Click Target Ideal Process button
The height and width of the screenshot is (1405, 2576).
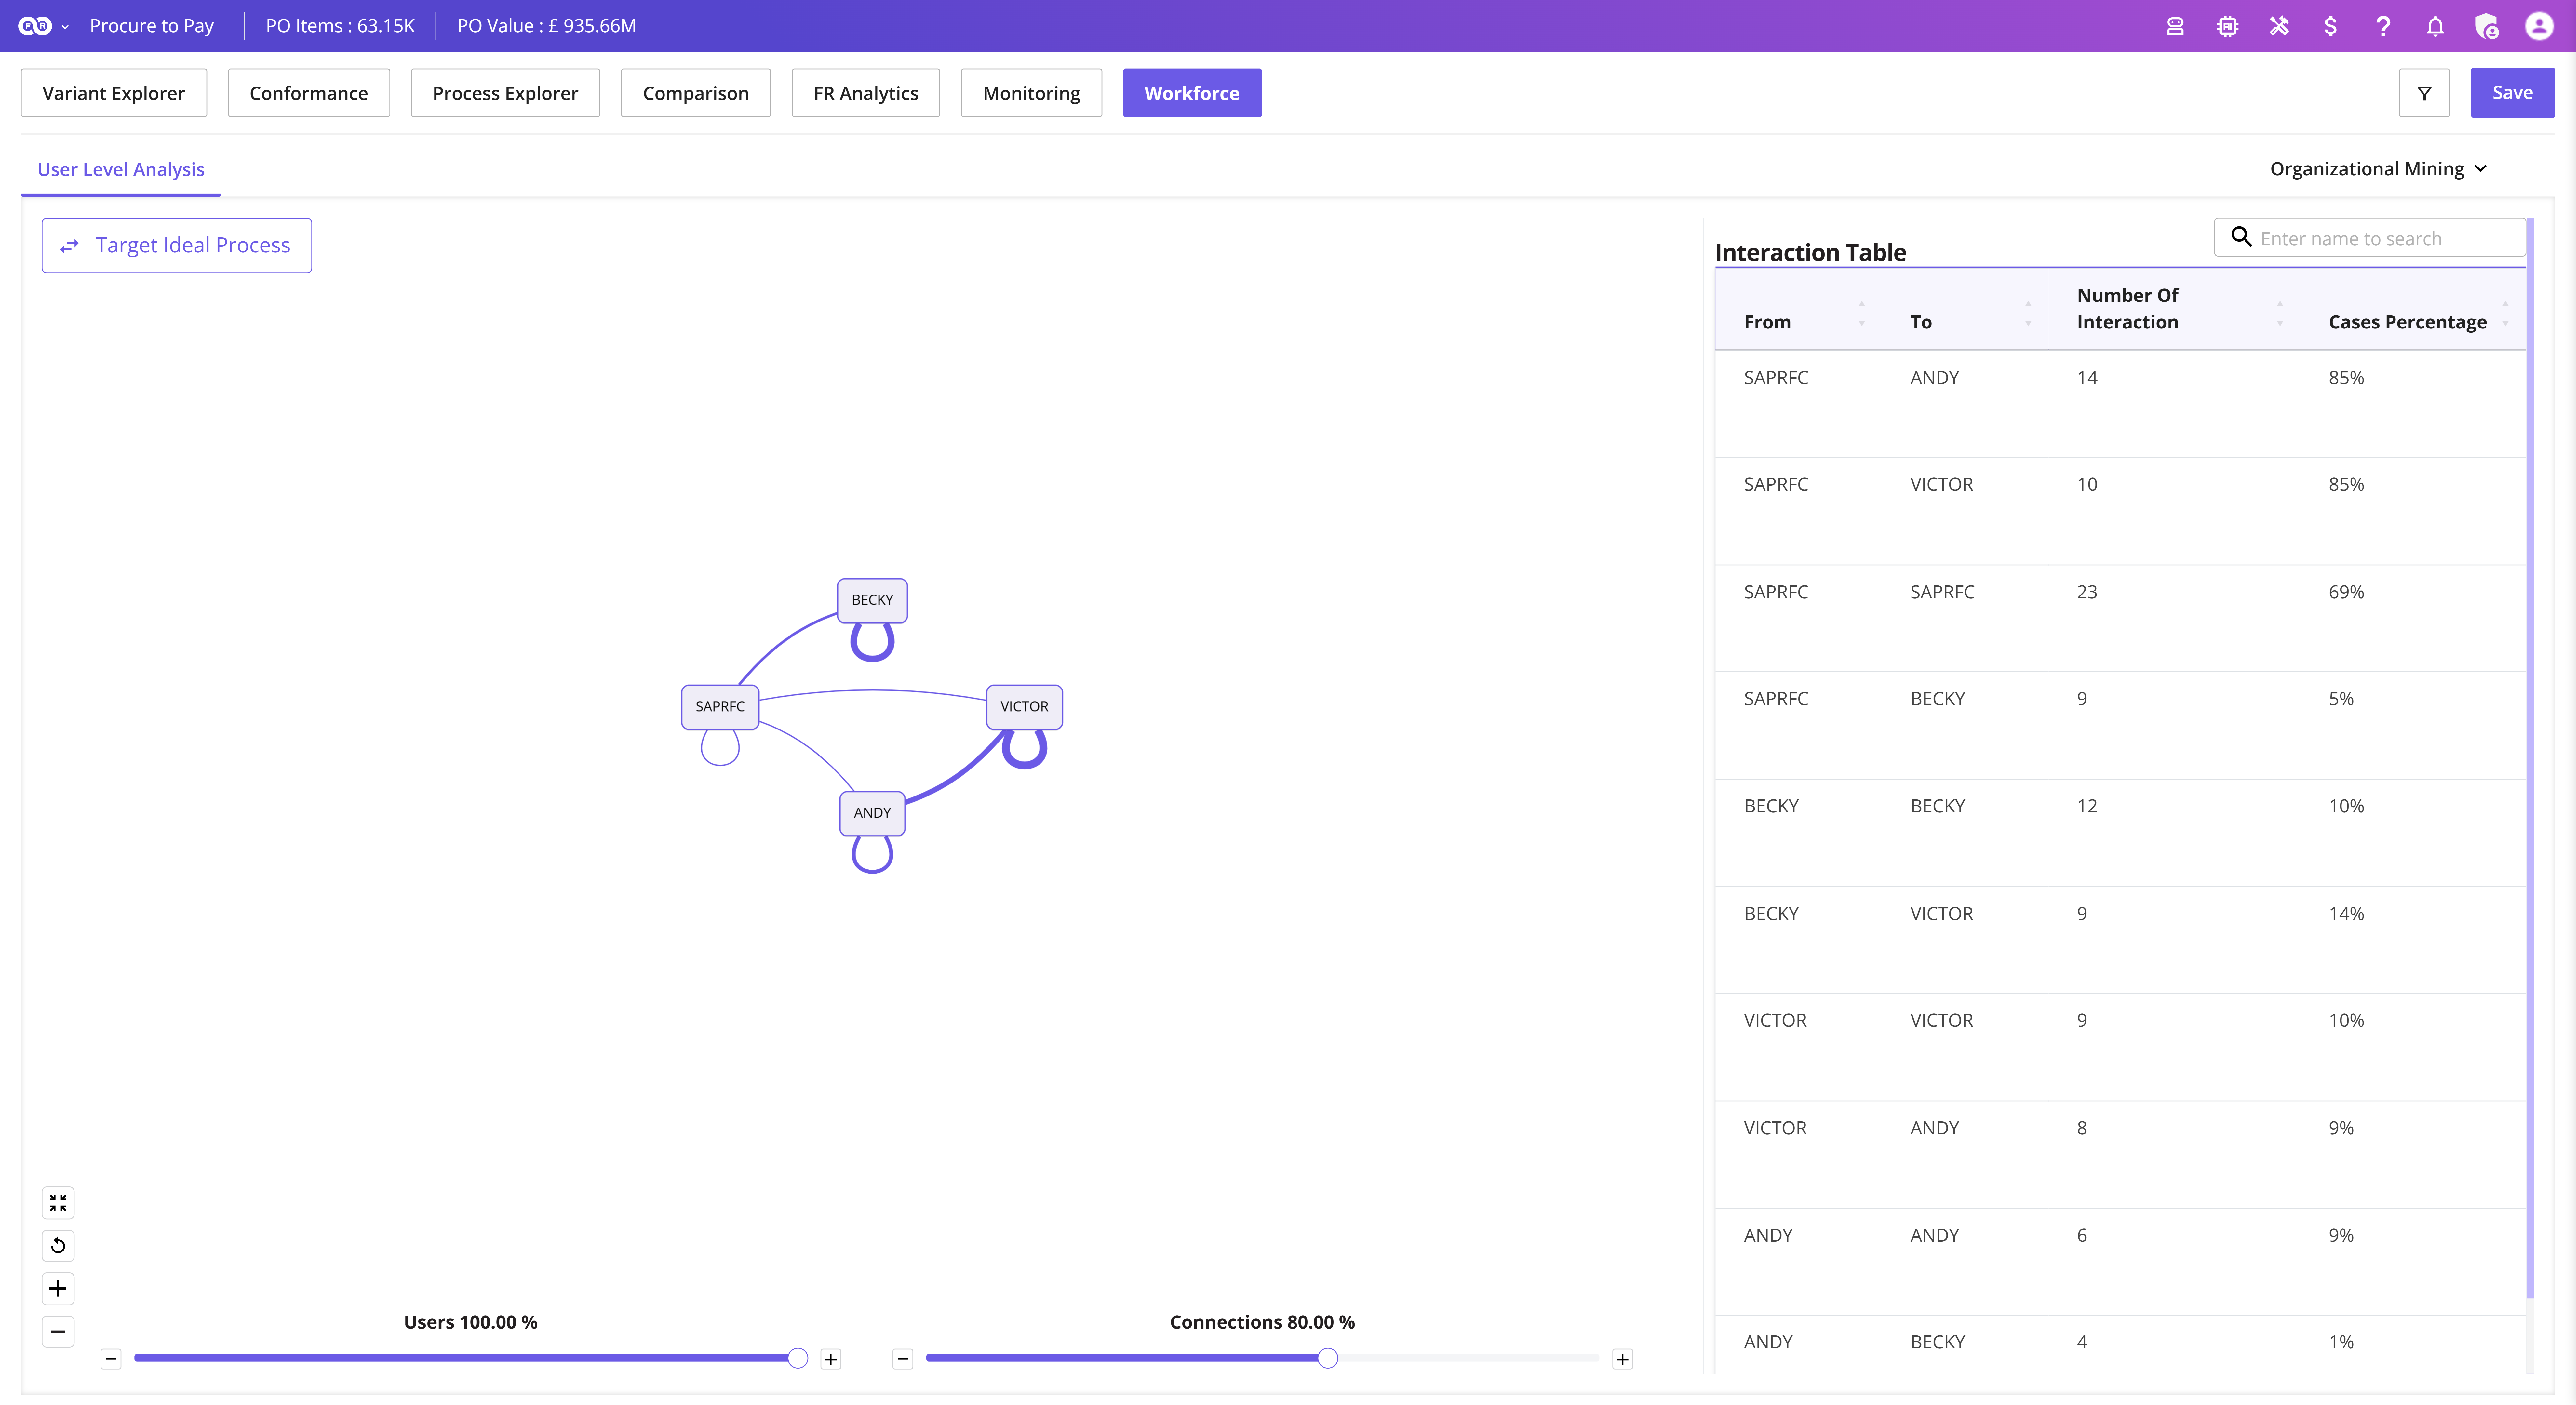(x=177, y=245)
